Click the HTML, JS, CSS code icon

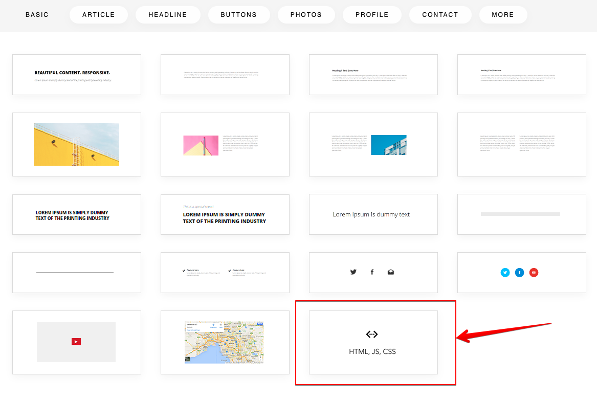372,334
